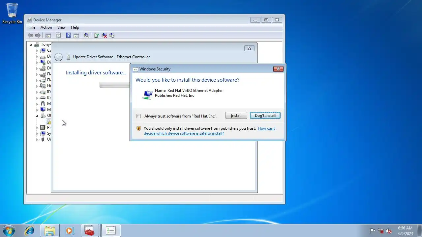Image resolution: width=422 pixels, height=237 pixels.
Task: Click the Install button
Action: [236, 116]
